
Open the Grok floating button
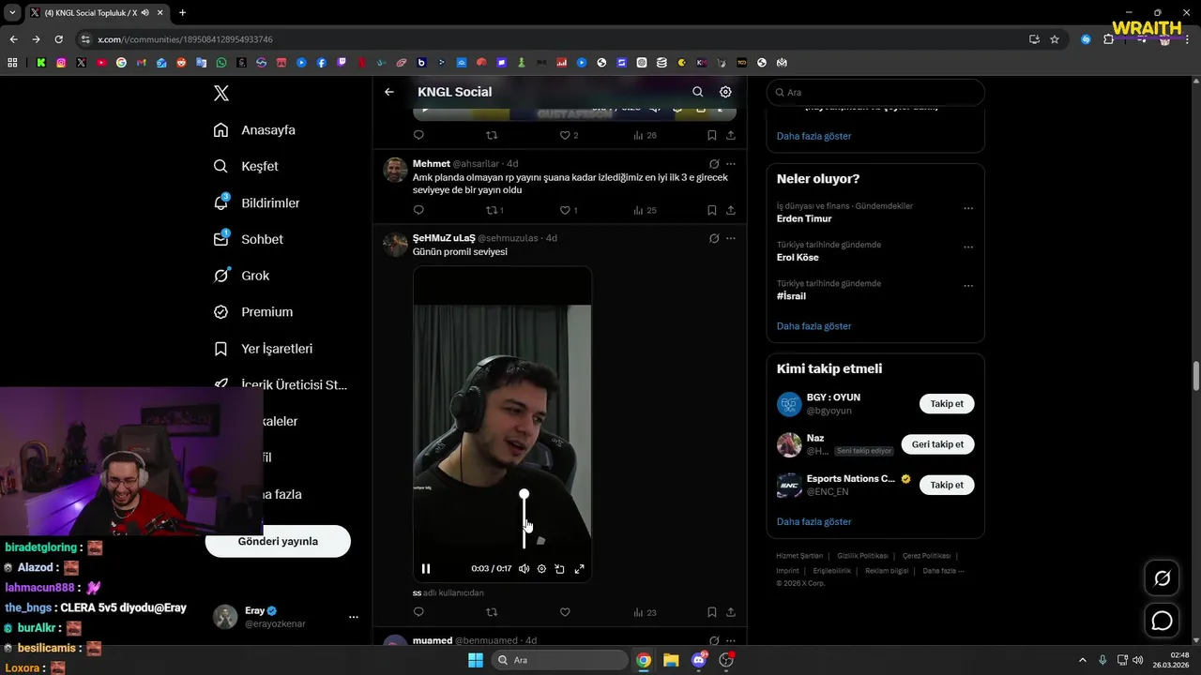(1163, 578)
